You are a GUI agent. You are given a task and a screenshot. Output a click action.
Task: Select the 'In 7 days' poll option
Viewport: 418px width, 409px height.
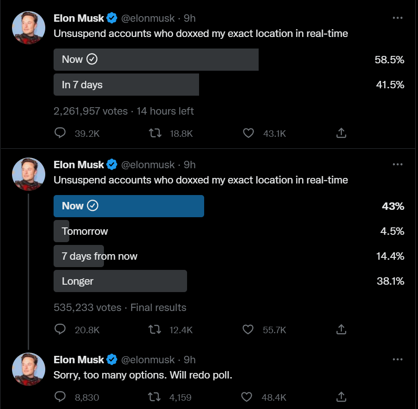coord(126,85)
